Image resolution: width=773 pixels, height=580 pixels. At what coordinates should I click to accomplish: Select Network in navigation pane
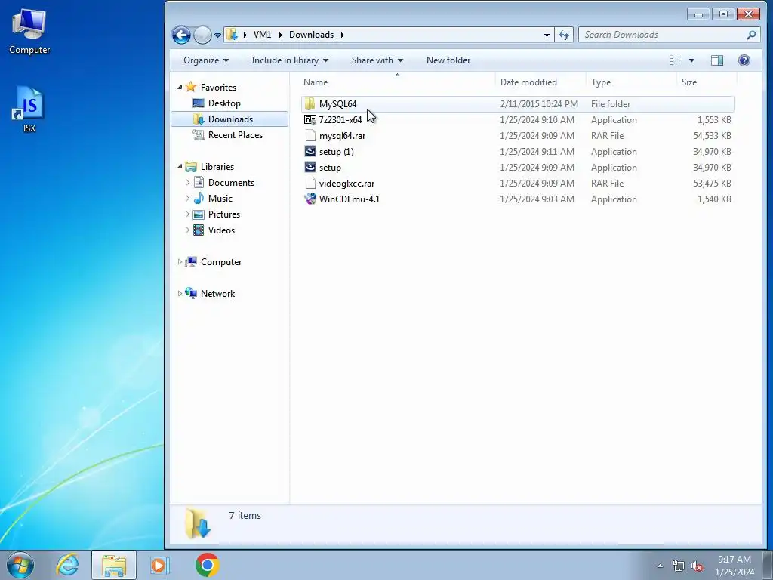[217, 294]
